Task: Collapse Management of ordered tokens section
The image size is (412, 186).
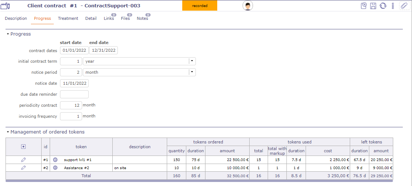Action: tap(8, 132)
